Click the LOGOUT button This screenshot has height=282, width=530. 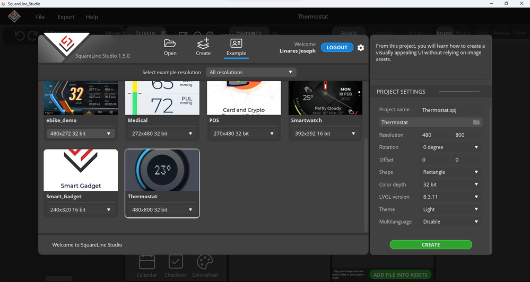[x=337, y=47]
